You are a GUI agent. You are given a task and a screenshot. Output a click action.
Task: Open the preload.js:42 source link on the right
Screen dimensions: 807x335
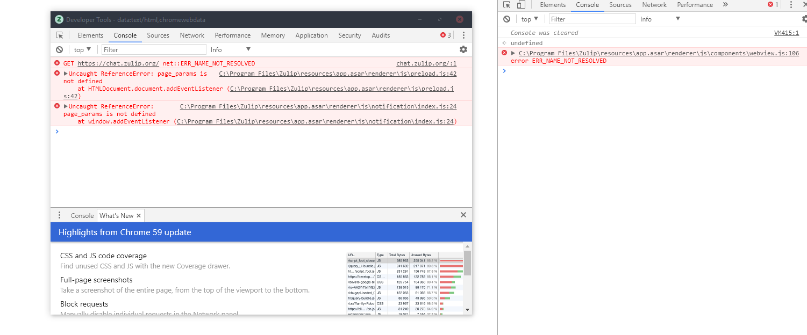point(338,74)
